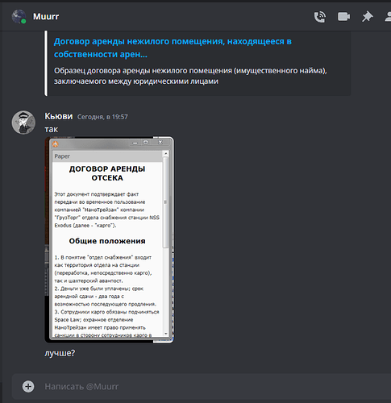This screenshot has width=391, height=403.
Task: Click the Paper window scrollbar thumb
Action: coord(165,202)
